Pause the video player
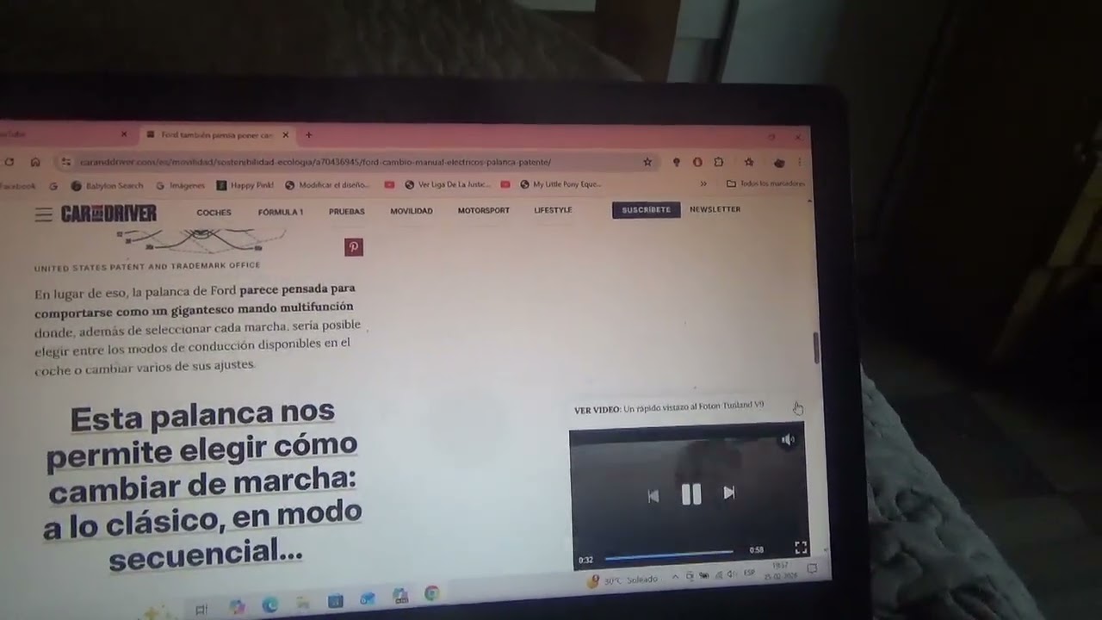 pyautogui.click(x=691, y=493)
